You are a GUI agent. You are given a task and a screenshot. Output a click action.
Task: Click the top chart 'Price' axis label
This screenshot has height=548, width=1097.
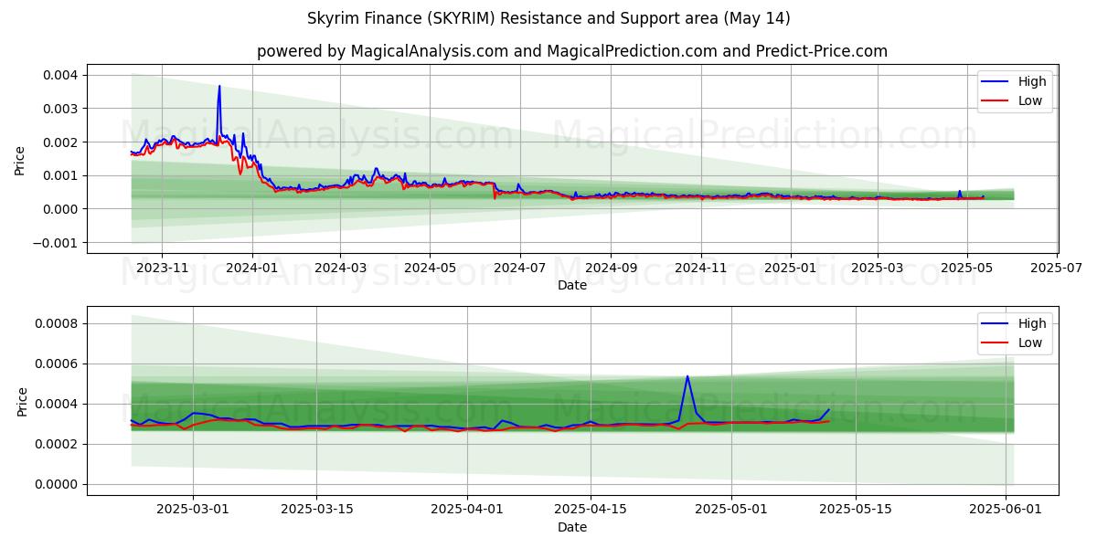tap(20, 159)
